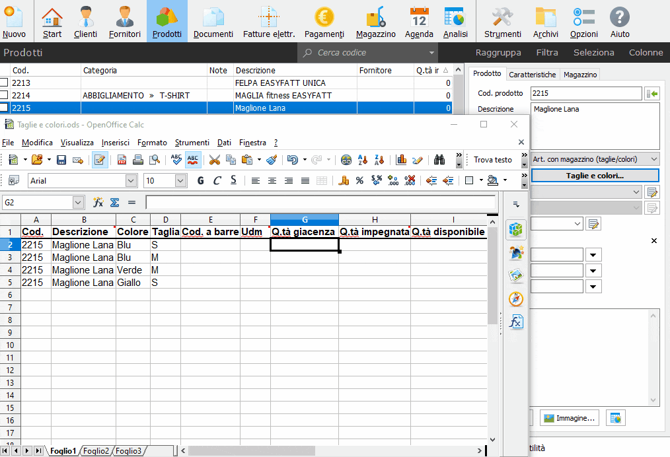Open borders dropdown arrow in Calc

click(x=481, y=181)
